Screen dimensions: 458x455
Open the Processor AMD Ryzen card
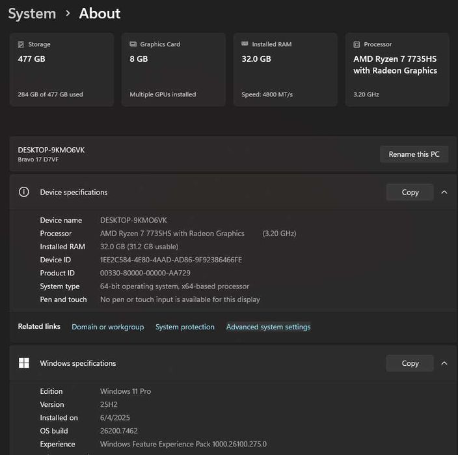[397, 70]
